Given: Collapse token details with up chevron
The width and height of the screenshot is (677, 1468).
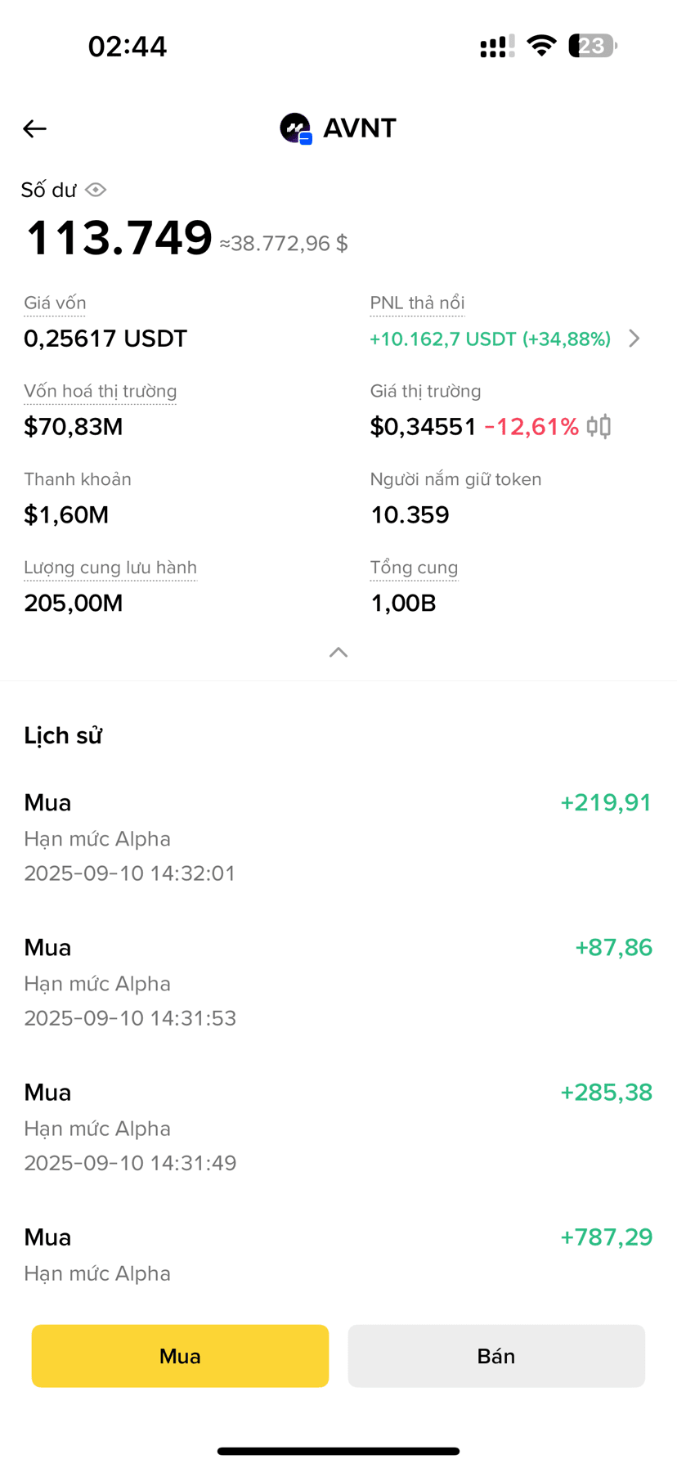Looking at the screenshot, I should [338, 652].
